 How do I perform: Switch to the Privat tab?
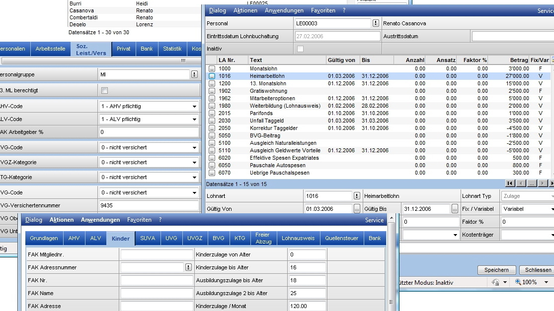pos(124,49)
